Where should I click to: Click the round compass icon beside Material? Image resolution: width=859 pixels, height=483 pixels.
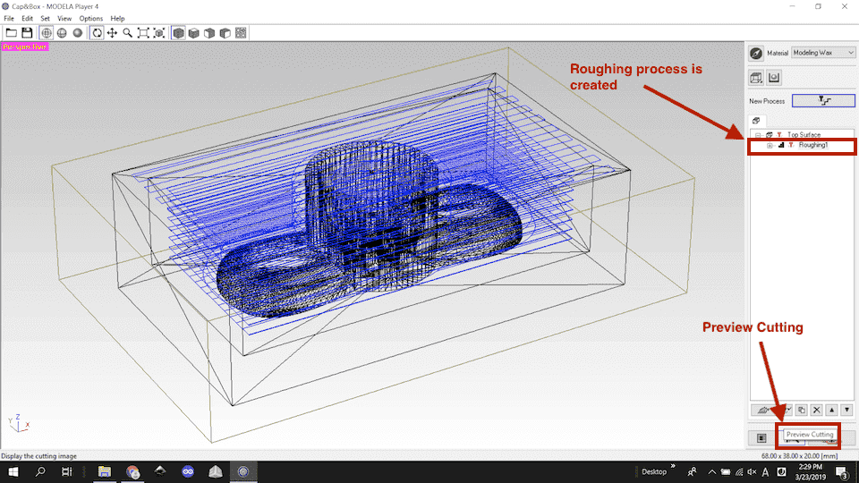point(756,53)
